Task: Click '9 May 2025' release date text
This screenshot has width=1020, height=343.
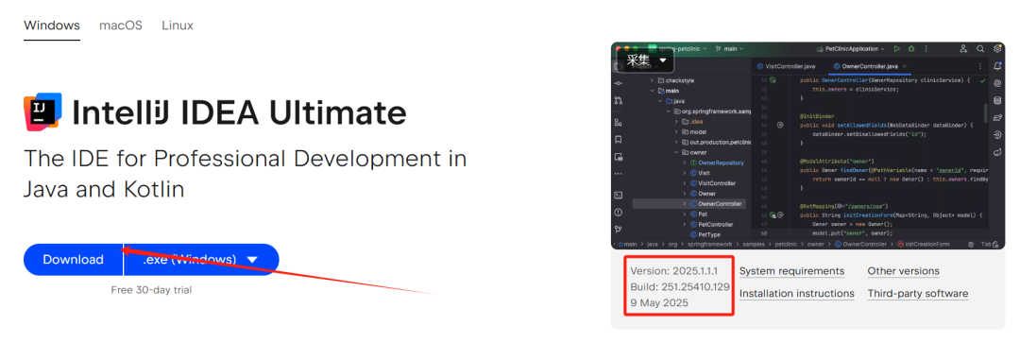Action: tap(659, 302)
